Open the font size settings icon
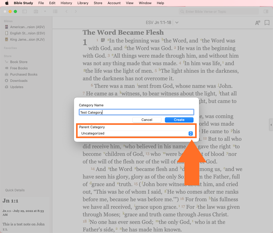Image resolution: width=273 pixels, height=233 pixels. (257, 23)
